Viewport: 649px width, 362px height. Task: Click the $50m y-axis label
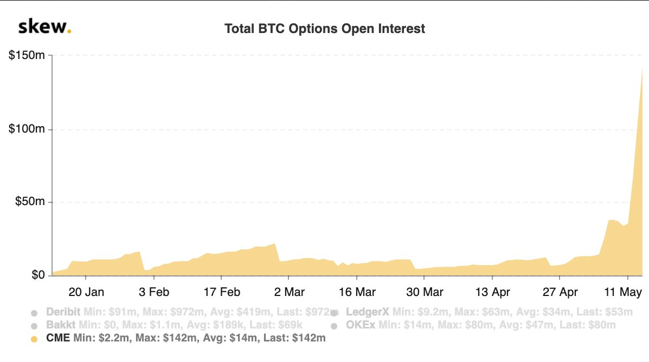(x=30, y=201)
